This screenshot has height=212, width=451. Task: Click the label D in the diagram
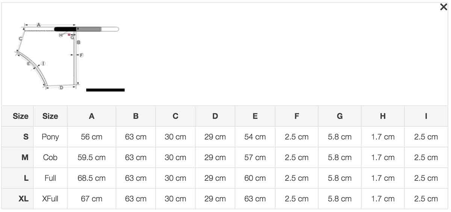tap(61, 88)
